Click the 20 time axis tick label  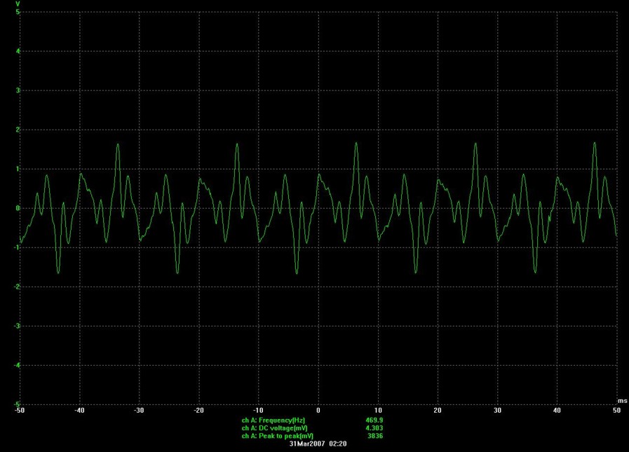click(438, 410)
